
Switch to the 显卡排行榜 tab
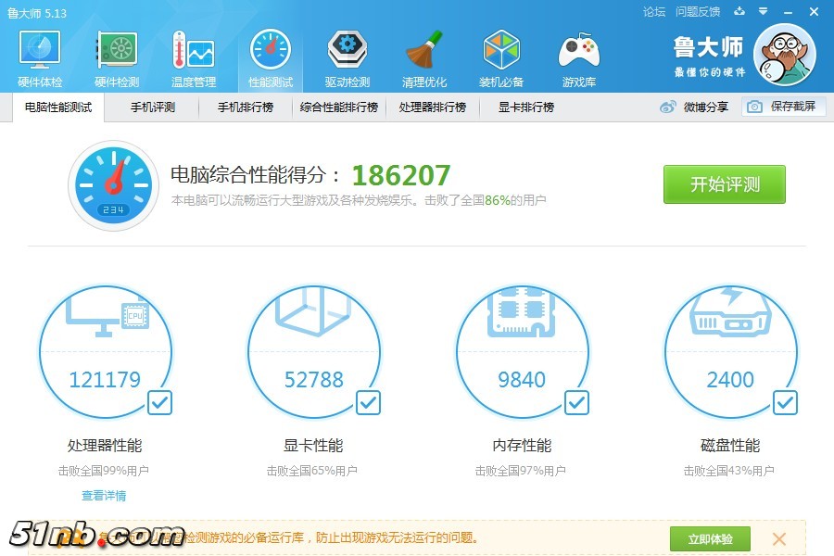click(x=525, y=107)
